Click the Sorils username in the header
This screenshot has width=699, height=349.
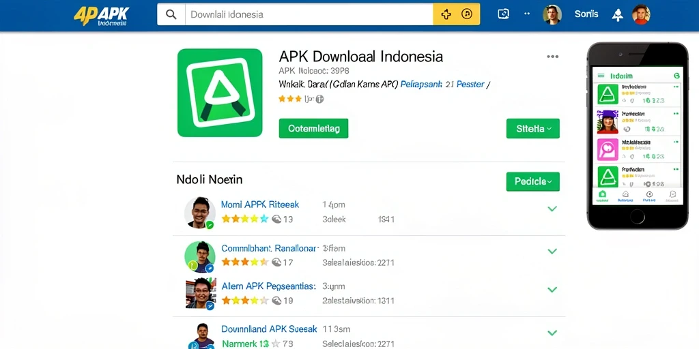click(x=586, y=14)
